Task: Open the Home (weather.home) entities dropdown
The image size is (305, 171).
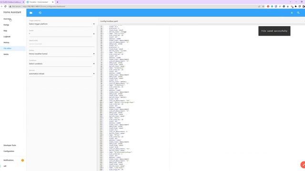Action: point(62,54)
